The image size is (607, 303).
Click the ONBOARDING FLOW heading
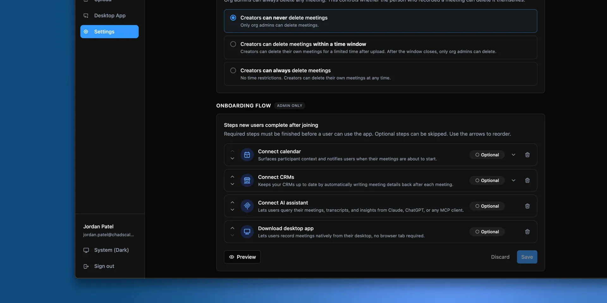(243, 106)
